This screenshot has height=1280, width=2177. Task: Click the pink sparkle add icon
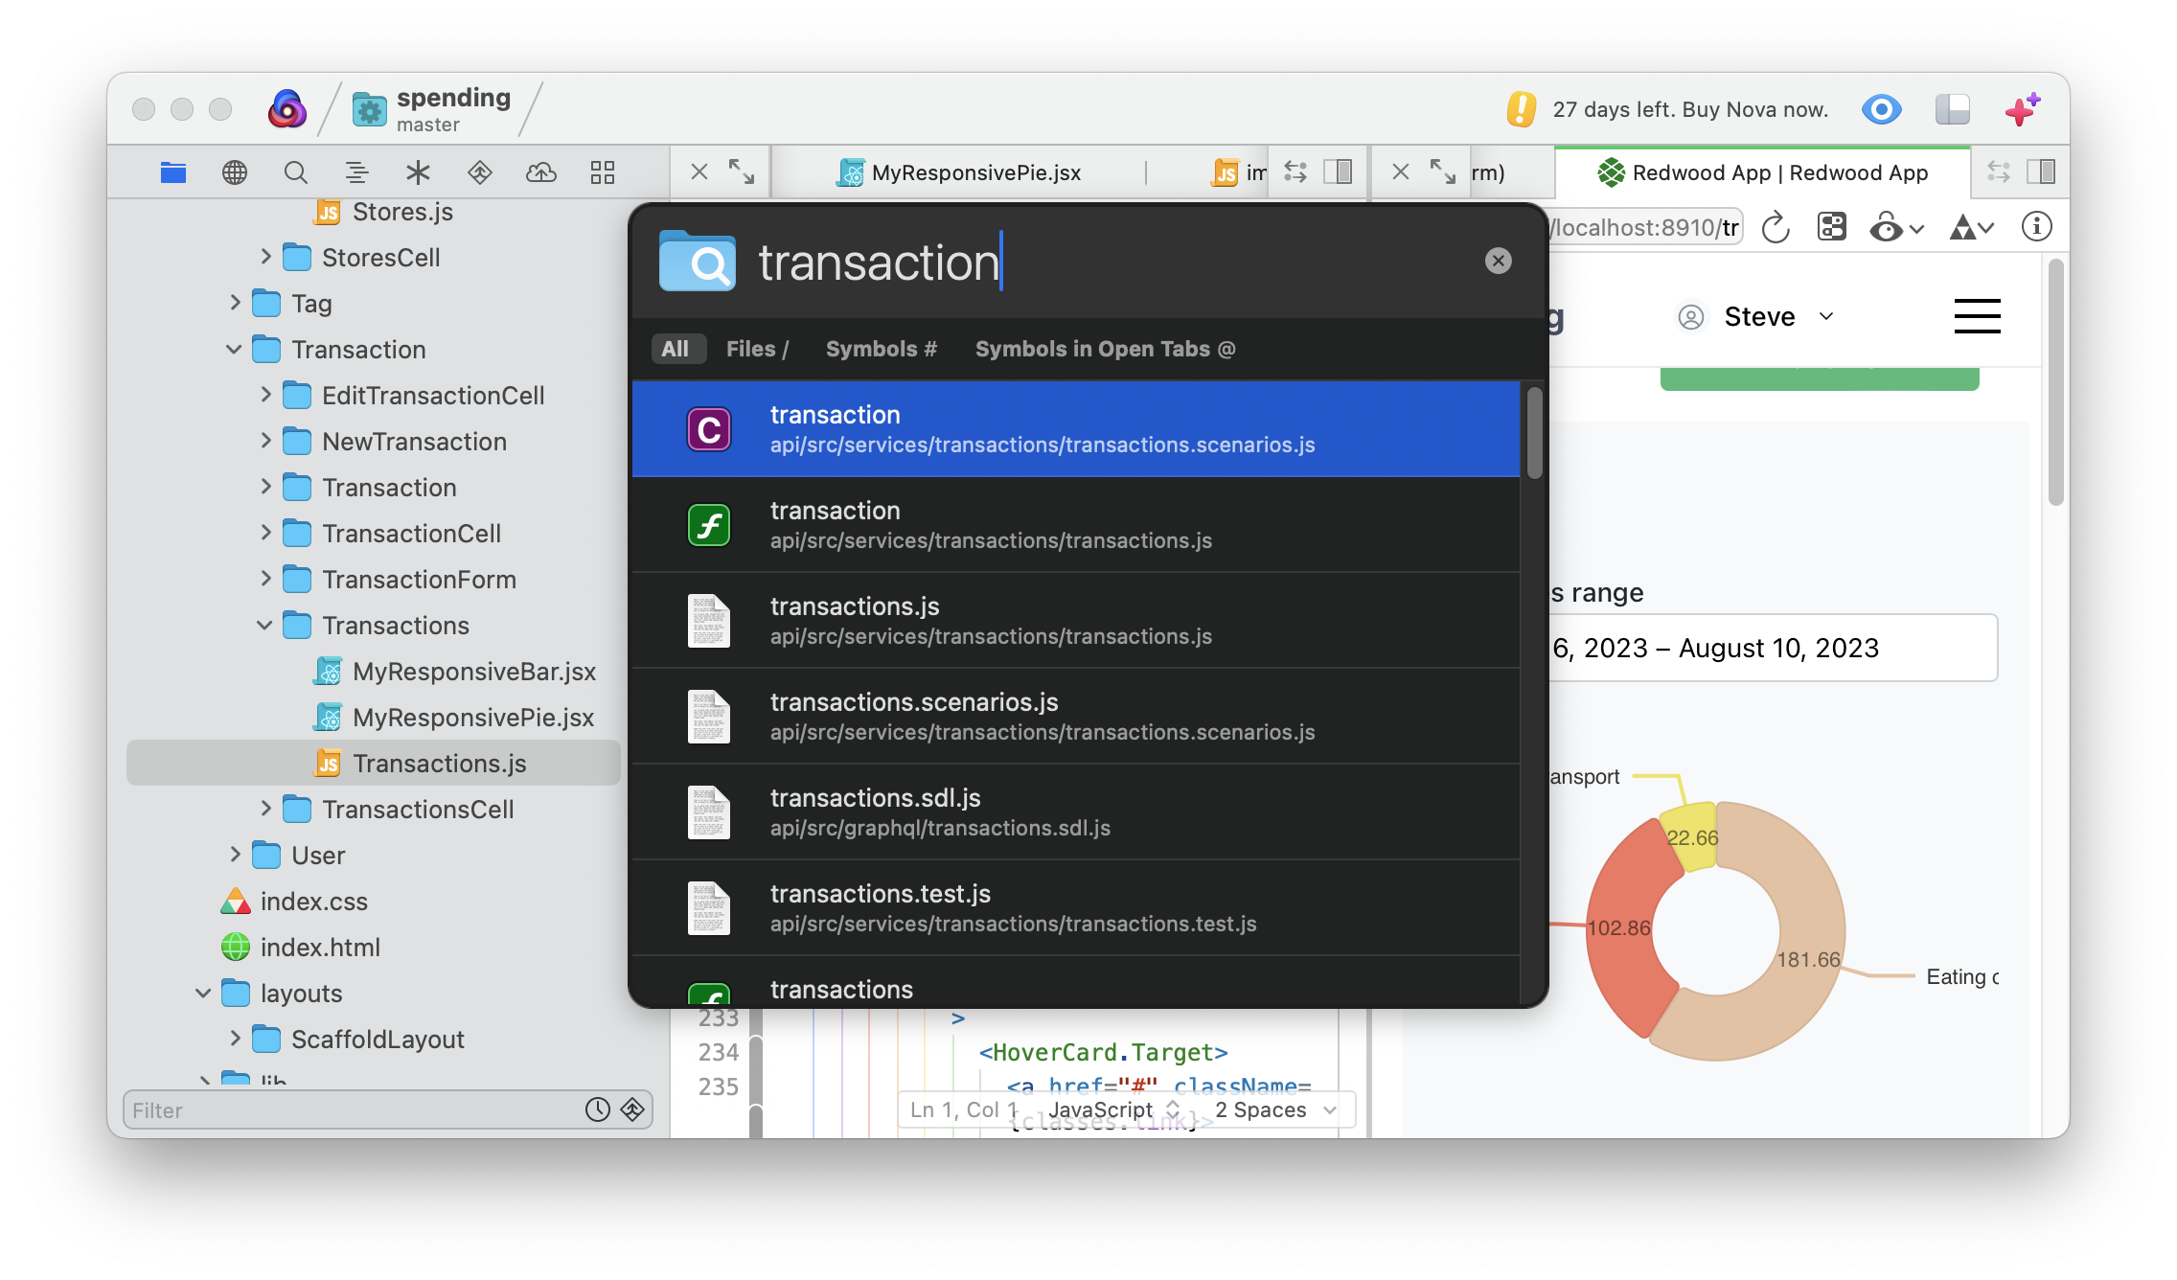point(2023,109)
